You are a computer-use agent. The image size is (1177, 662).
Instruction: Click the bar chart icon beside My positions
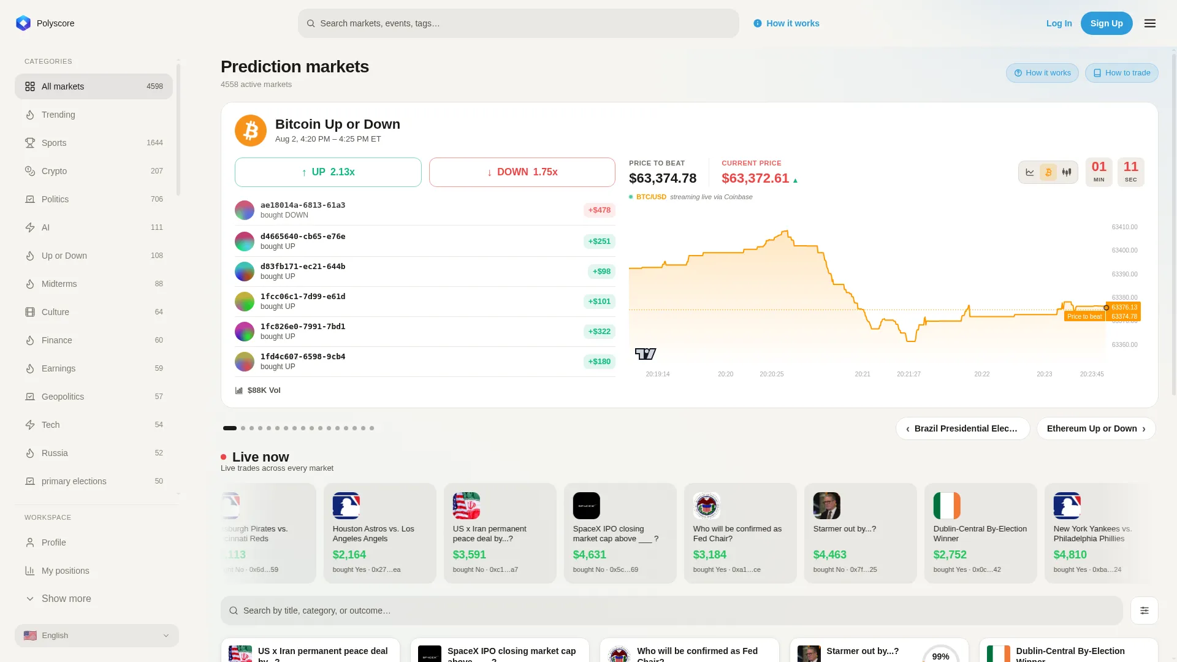(30, 571)
